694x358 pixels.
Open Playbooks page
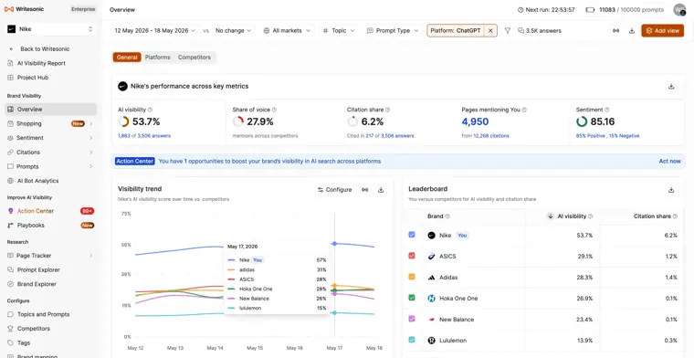[31, 226]
